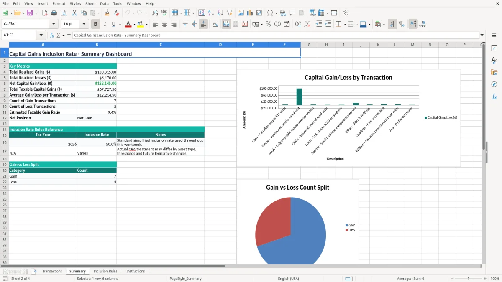
Task: Apply the yellow background color swatch
Action: 141,24
